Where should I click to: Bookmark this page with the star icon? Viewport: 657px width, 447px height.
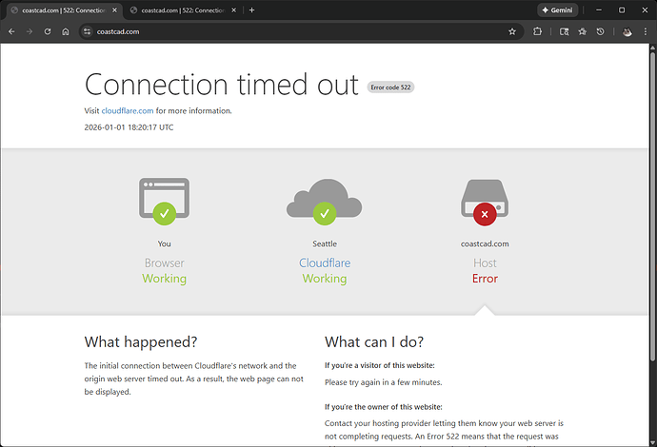click(x=512, y=31)
